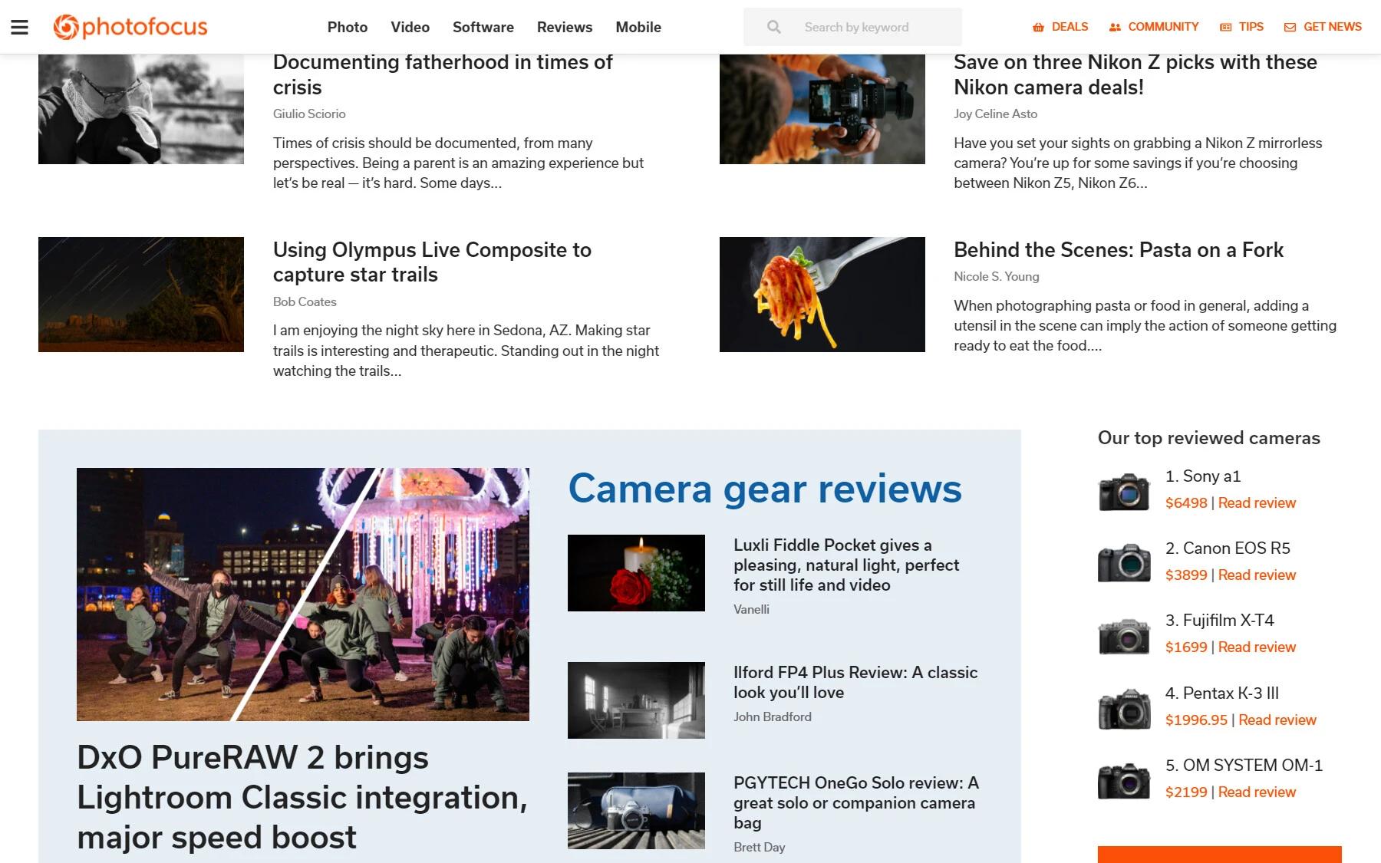Open fatherhood article black-and-white thumbnail
This screenshot has height=863, width=1381.
pyautogui.click(x=141, y=109)
